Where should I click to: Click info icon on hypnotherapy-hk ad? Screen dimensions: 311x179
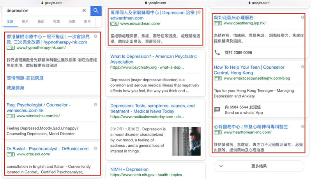tap(95, 36)
